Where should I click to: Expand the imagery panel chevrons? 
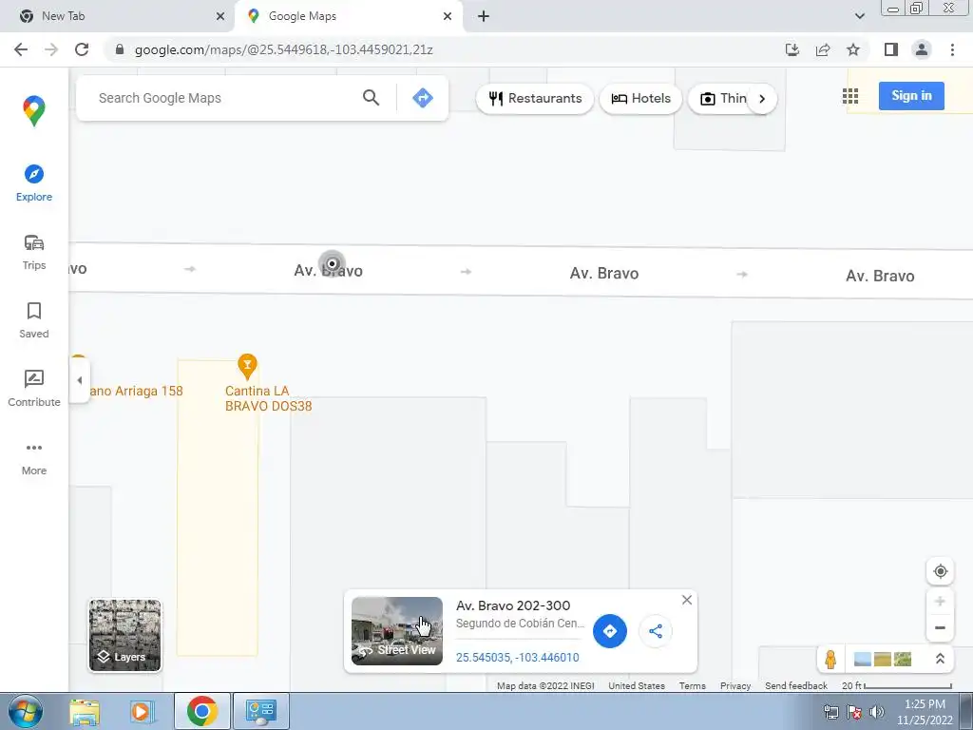click(x=940, y=659)
